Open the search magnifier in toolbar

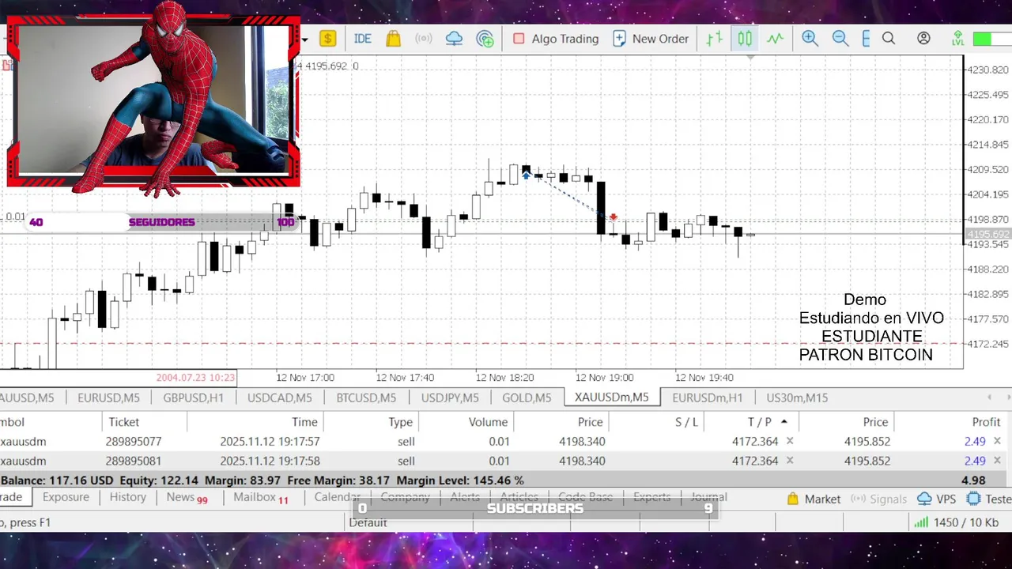(889, 39)
